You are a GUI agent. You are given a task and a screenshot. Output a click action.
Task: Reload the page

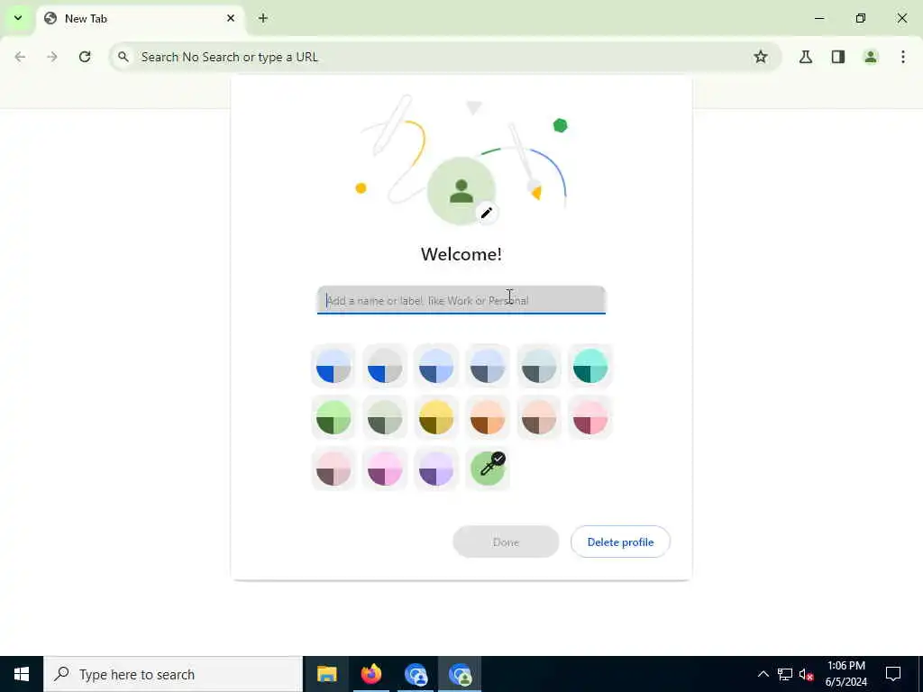pyautogui.click(x=85, y=57)
